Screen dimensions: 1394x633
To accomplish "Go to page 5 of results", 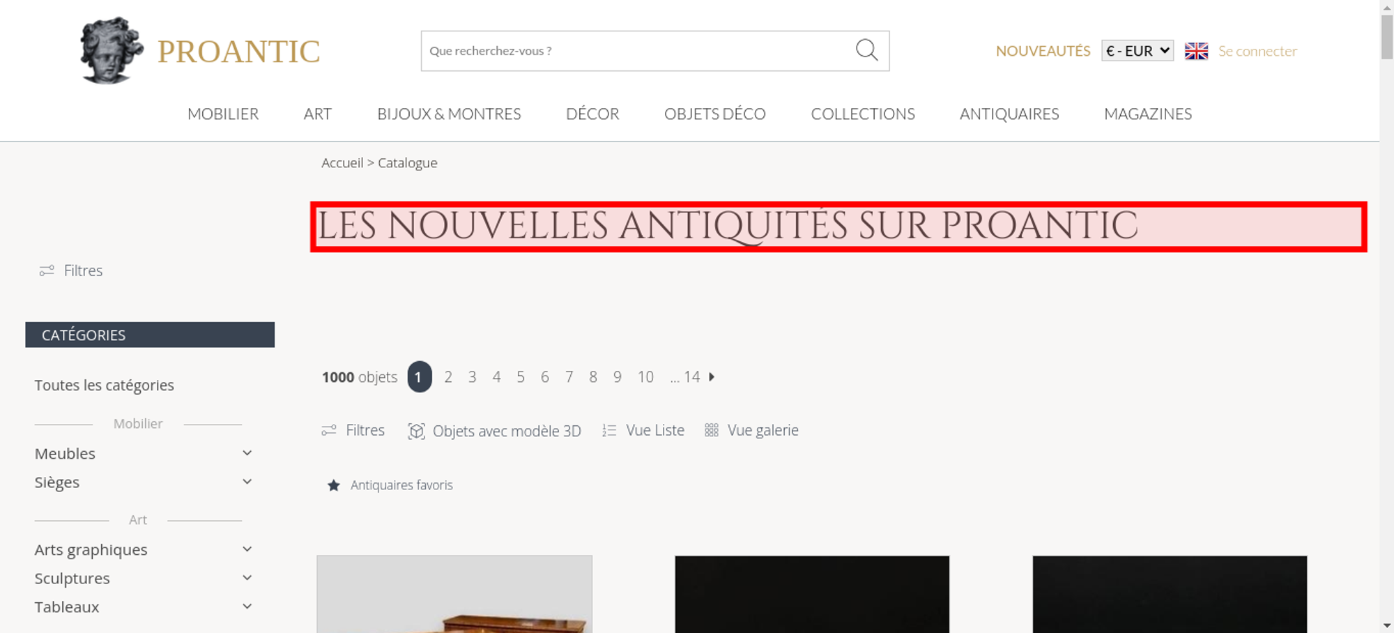I will (x=521, y=376).
